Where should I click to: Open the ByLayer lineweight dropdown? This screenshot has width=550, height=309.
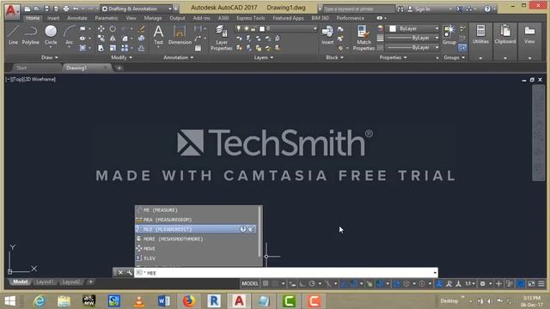[x=412, y=38]
